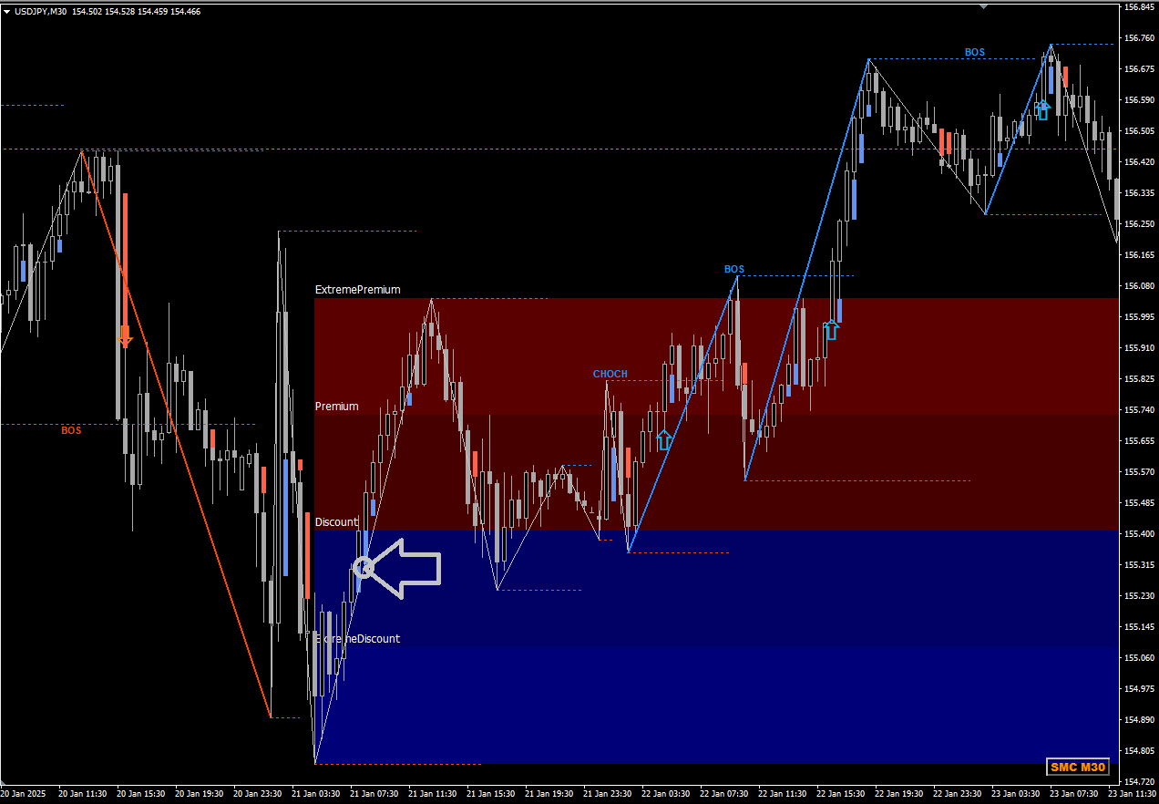Click the blue BOS label near 156.080
This screenshot has height=804, width=1159.
point(734,269)
